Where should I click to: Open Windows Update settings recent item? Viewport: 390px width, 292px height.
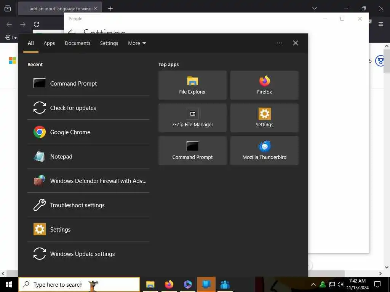point(88,254)
